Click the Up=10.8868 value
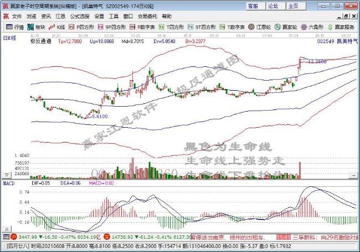Viewport: 360px width, 252px height. 102,41
